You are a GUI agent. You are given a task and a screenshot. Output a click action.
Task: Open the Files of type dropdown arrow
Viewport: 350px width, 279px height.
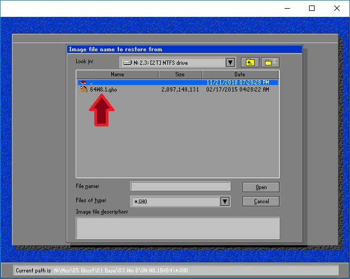coord(225,202)
